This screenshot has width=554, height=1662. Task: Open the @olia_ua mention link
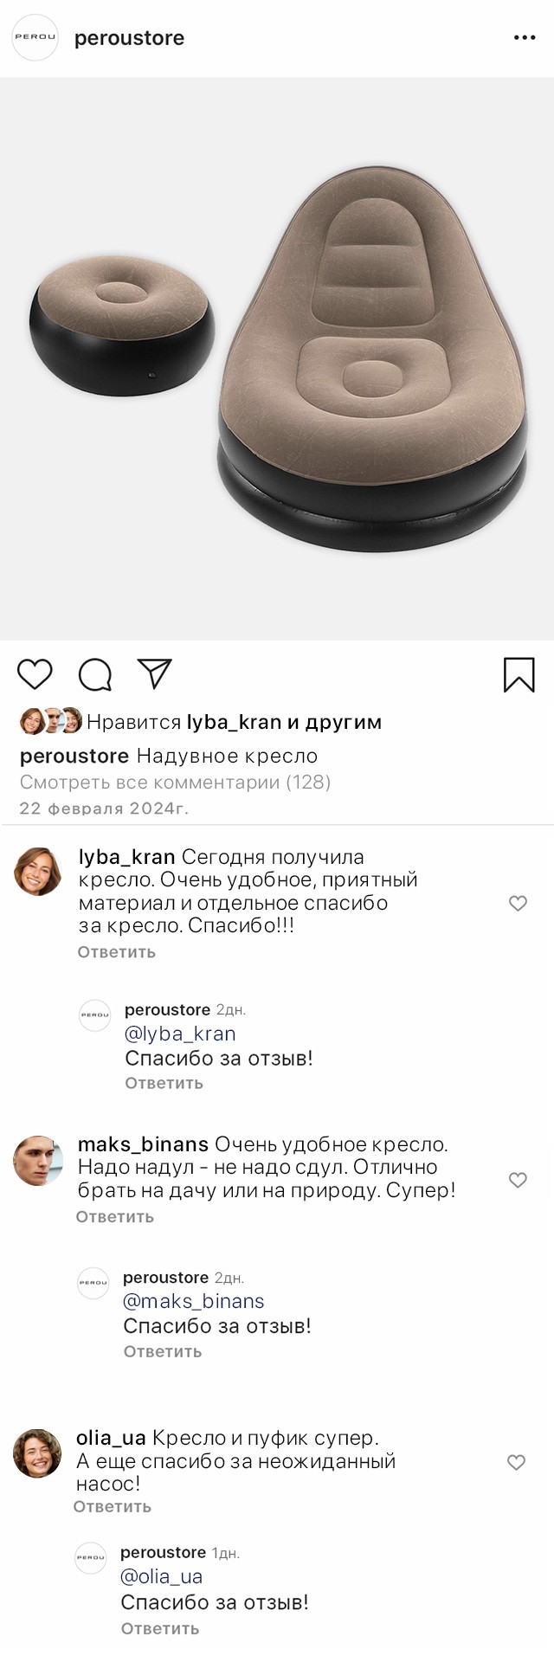click(x=162, y=1576)
